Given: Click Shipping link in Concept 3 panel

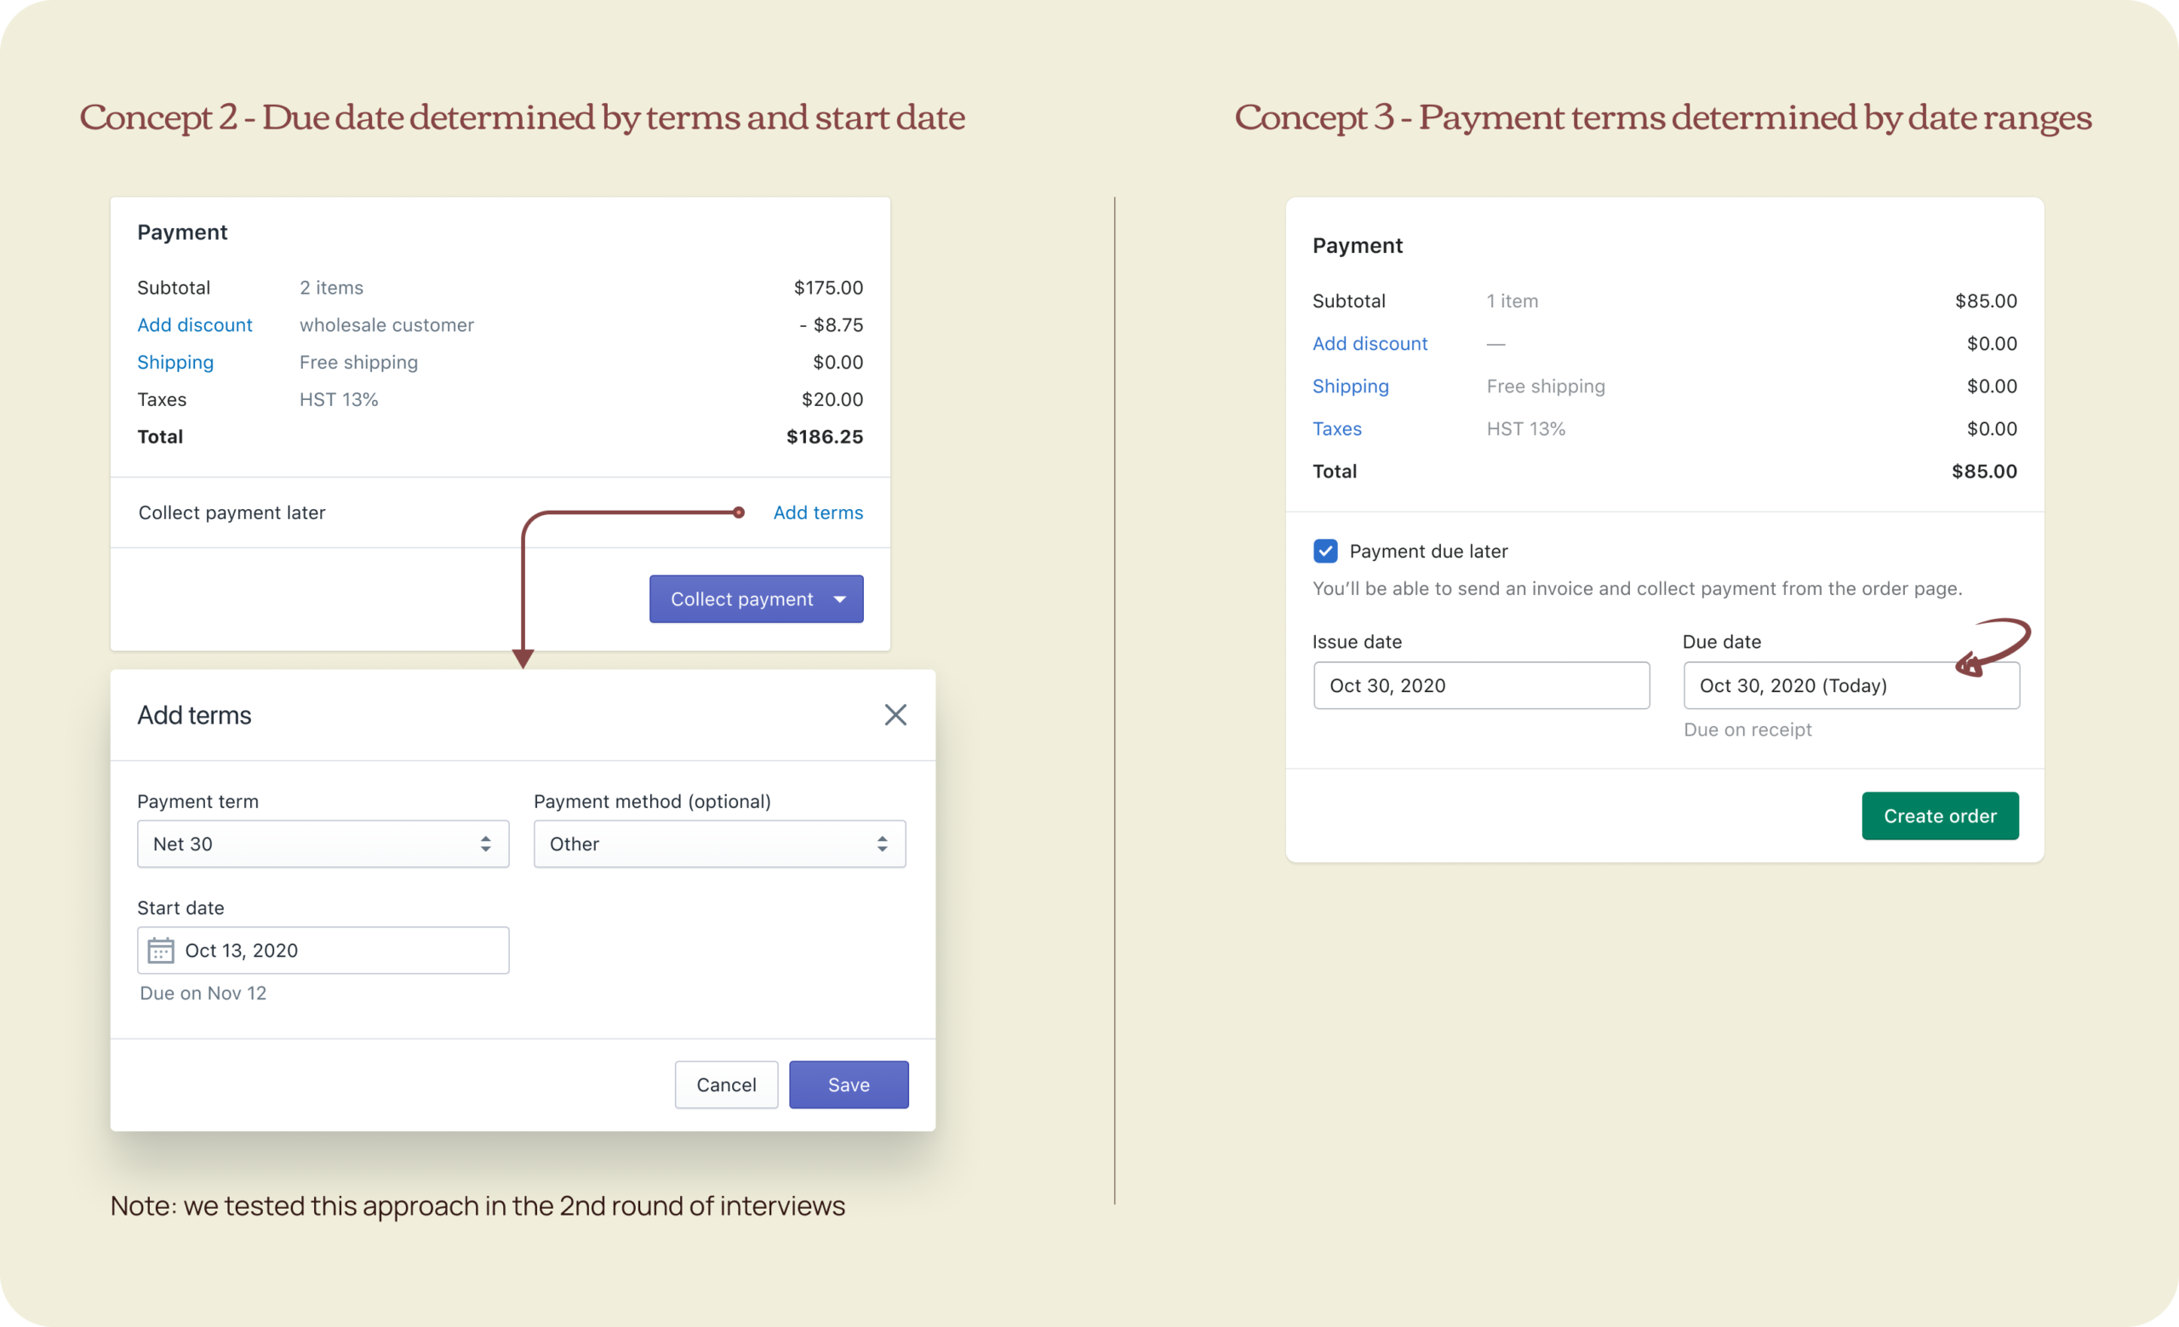Looking at the screenshot, I should pos(1350,386).
